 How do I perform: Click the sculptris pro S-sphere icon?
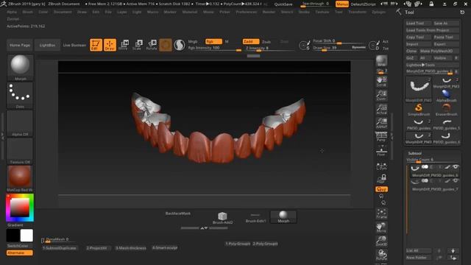tap(180, 45)
